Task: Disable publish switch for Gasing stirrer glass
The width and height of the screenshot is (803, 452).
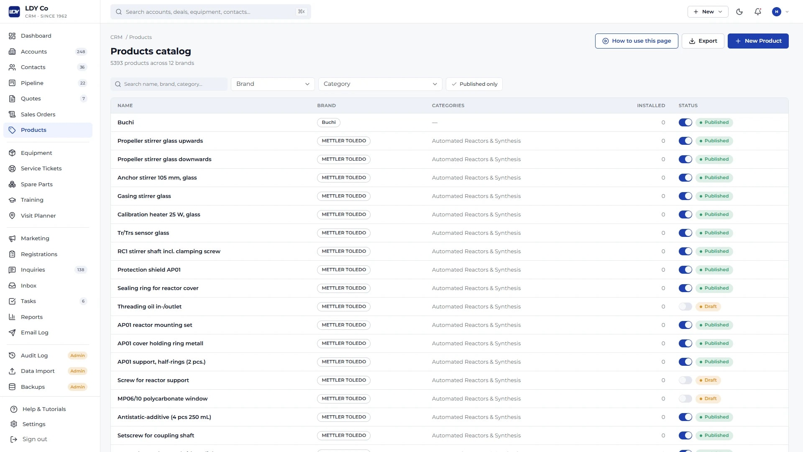Action: tap(685, 196)
